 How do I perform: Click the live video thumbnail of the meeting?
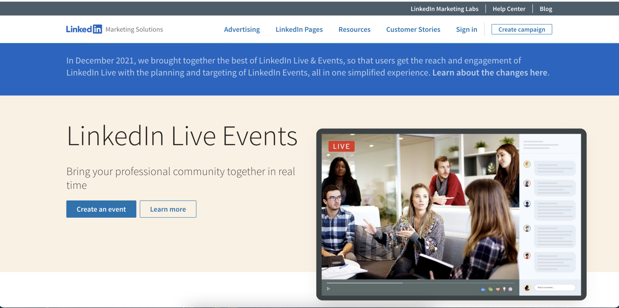click(420, 207)
